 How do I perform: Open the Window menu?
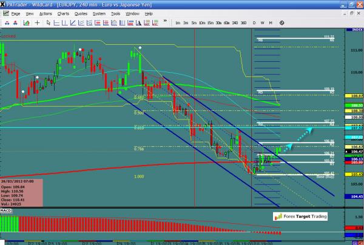pos(132,13)
